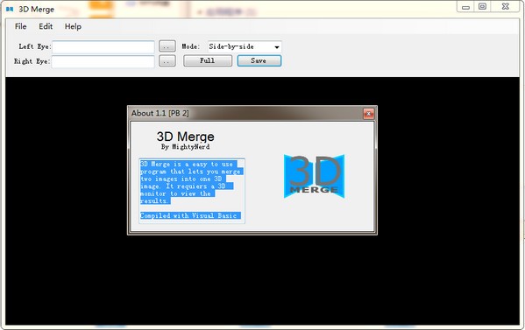
Task: Click the Left Eye file path field
Action: 103,46
